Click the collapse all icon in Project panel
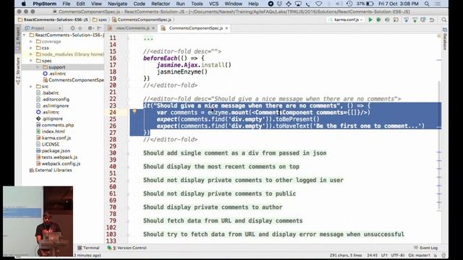463x260 pixels. 80,28
